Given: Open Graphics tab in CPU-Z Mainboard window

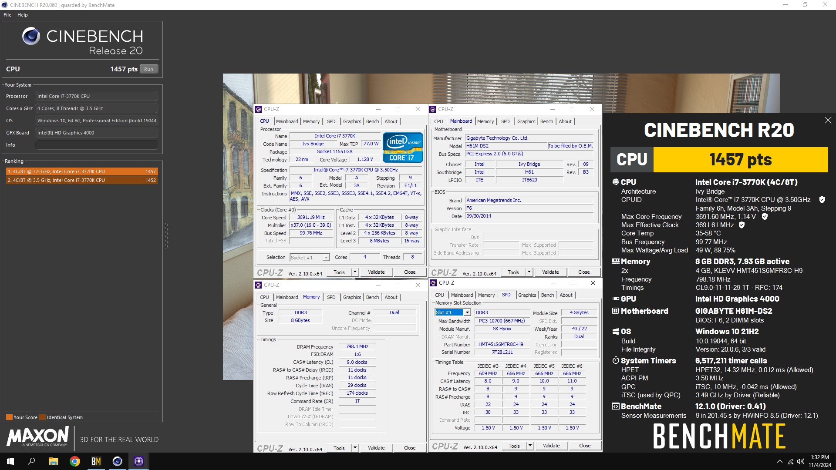Looking at the screenshot, I should [526, 121].
